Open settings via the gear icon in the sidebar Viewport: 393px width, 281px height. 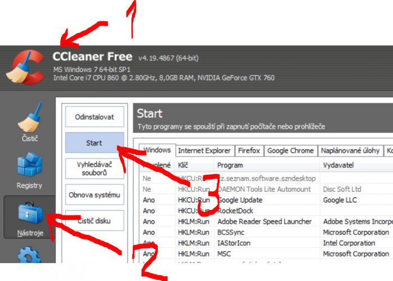click(30, 255)
